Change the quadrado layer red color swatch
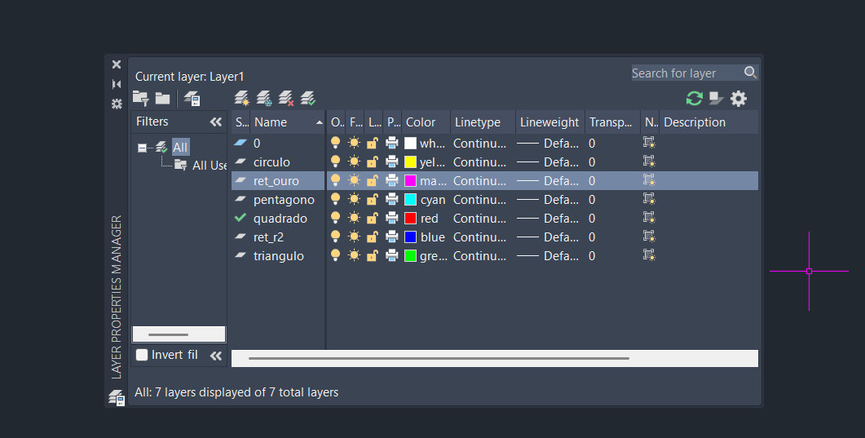Screen dimensions: 865x438 pyautogui.click(x=411, y=219)
